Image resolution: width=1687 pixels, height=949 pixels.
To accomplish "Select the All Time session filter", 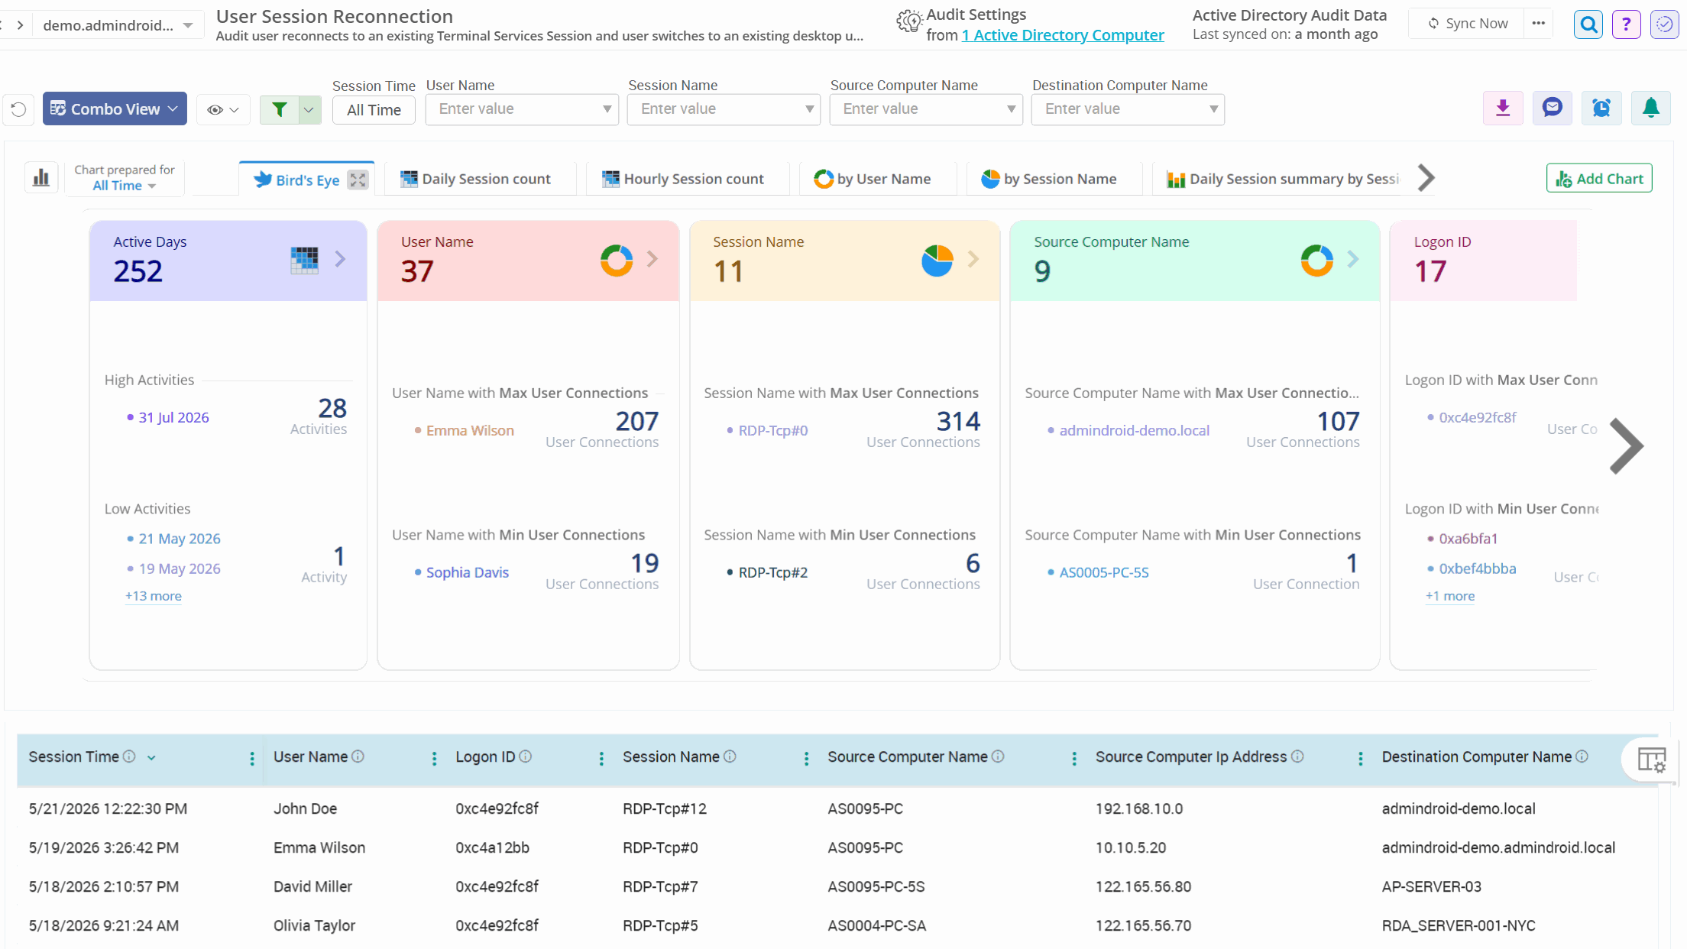I will [374, 110].
